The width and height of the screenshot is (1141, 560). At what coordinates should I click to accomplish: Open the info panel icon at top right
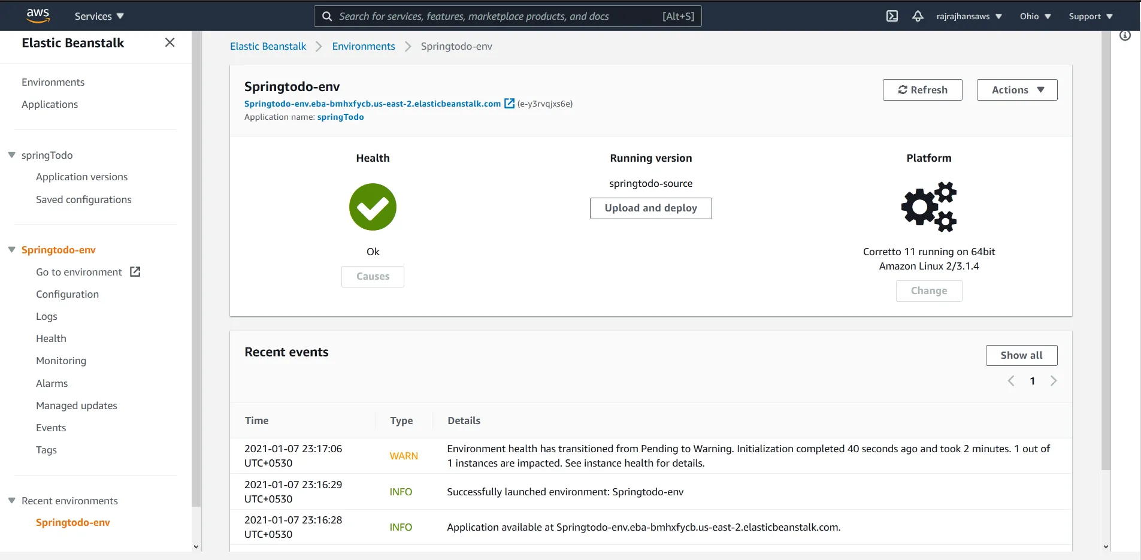(1125, 35)
